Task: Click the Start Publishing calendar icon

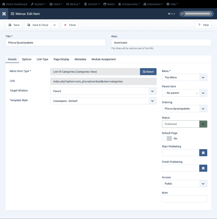Action: coord(203,153)
